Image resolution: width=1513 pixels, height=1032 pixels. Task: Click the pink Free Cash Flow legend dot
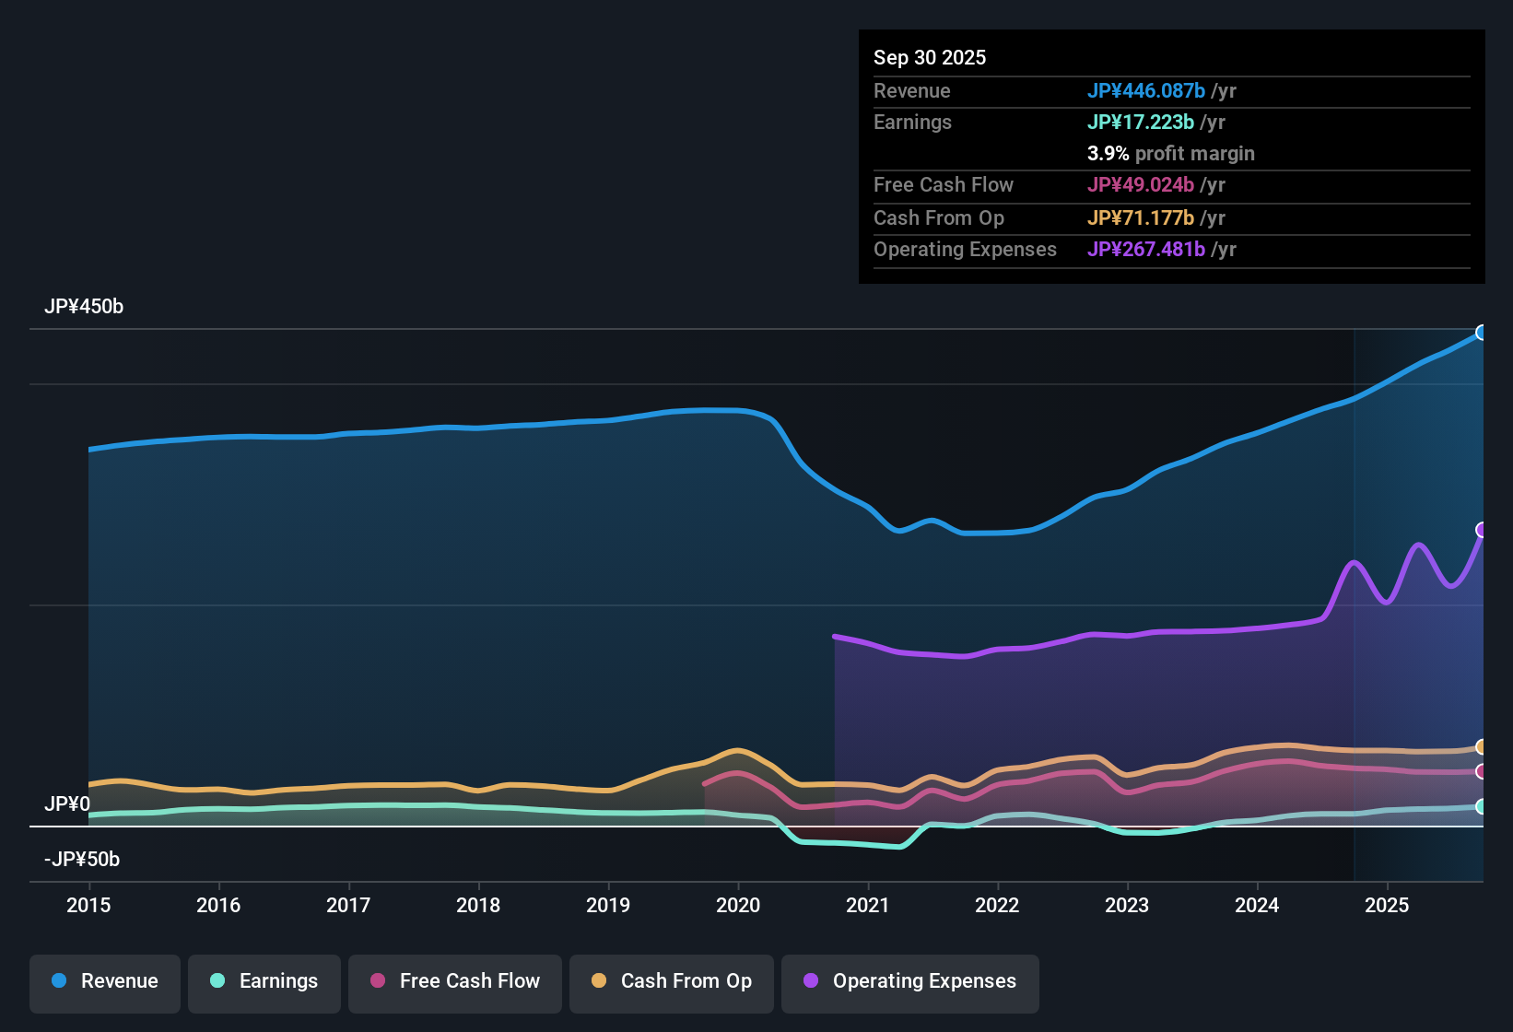click(x=377, y=981)
